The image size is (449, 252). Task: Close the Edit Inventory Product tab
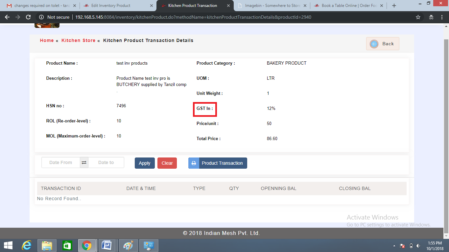pyautogui.click(x=151, y=6)
